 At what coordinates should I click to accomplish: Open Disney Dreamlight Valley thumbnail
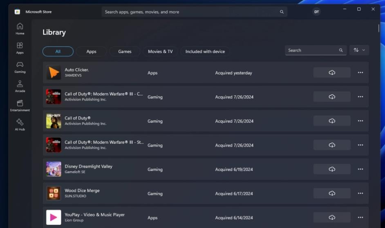click(x=54, y=169)
